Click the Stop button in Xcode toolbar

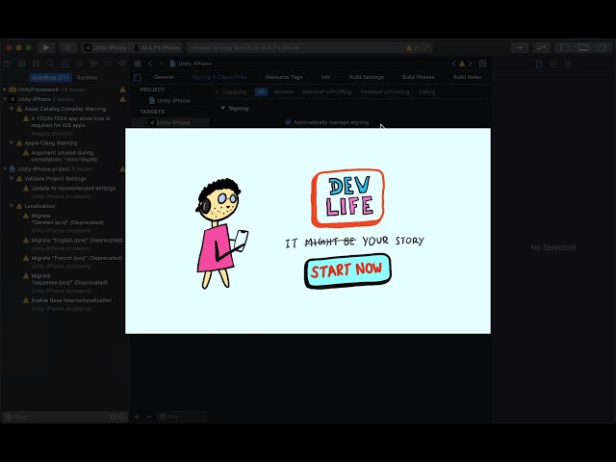click(67, 47)
